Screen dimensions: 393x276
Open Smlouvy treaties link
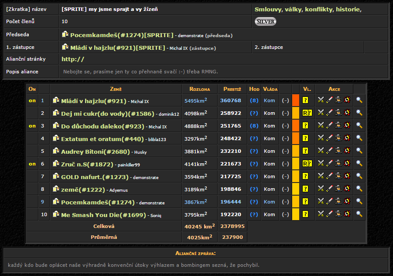[269, 10]
